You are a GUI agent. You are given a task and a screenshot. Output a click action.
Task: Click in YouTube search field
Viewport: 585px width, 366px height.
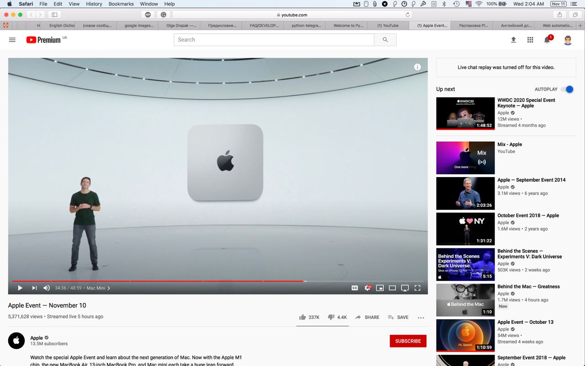(x=274, y=40)
